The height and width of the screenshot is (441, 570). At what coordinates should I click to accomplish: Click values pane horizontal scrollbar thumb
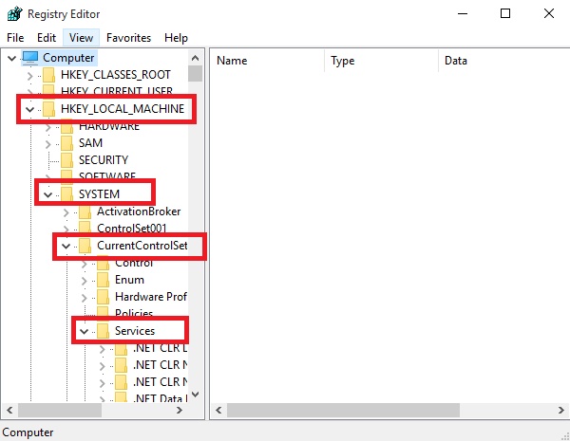(343, 410)
